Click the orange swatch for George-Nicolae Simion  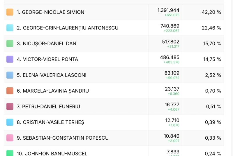10,12
